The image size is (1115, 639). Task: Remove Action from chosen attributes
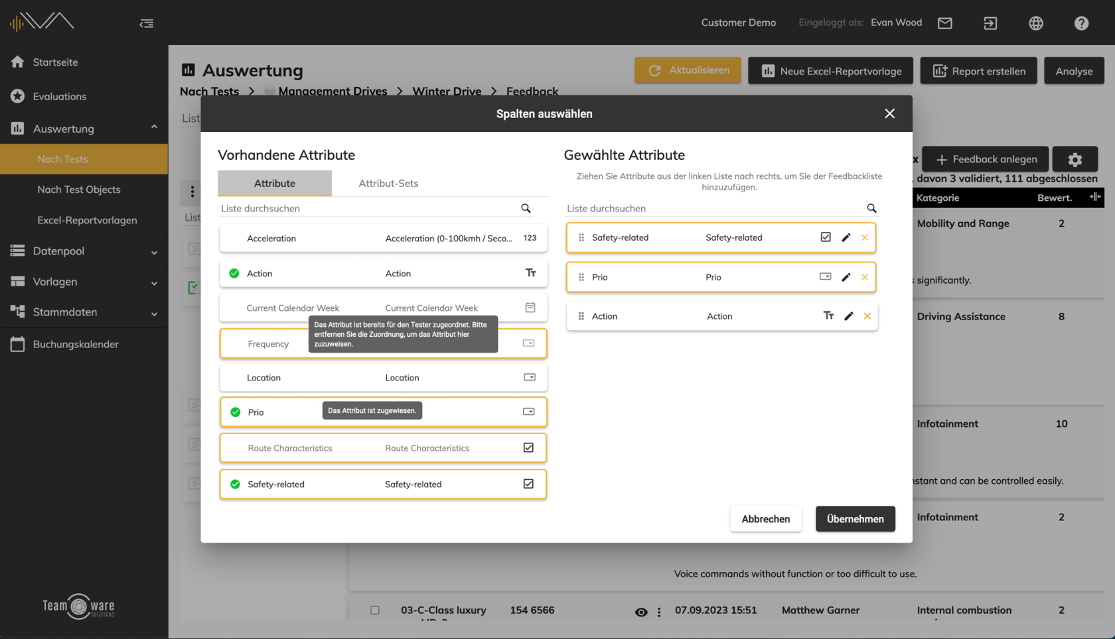coord(867,316)
